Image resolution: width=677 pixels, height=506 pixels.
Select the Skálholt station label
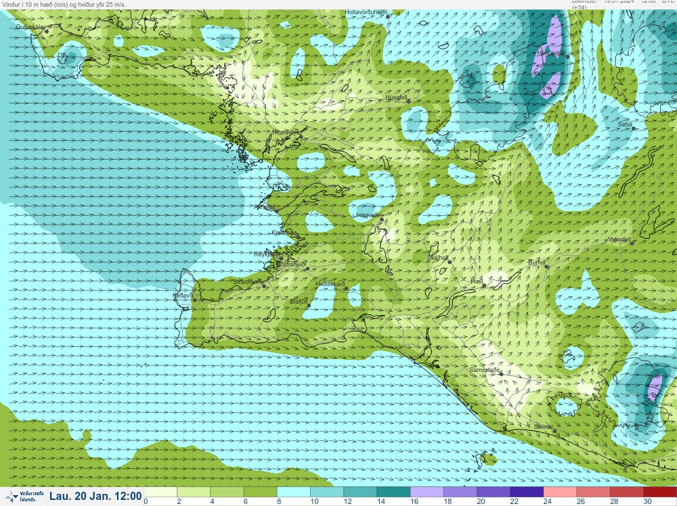(x=438, y=258)
